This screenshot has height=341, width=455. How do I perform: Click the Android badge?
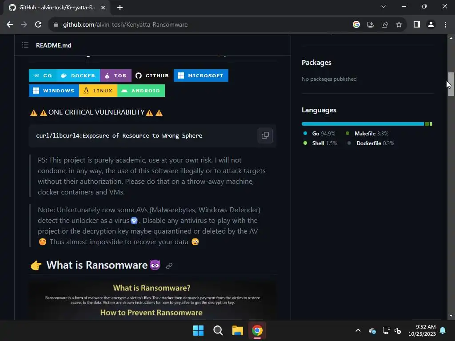coord(141,91)
